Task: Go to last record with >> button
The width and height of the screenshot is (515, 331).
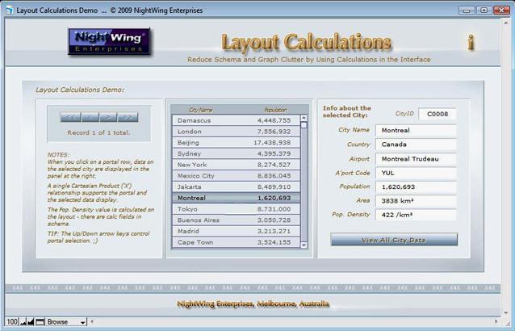Action: tap(128, 117)
